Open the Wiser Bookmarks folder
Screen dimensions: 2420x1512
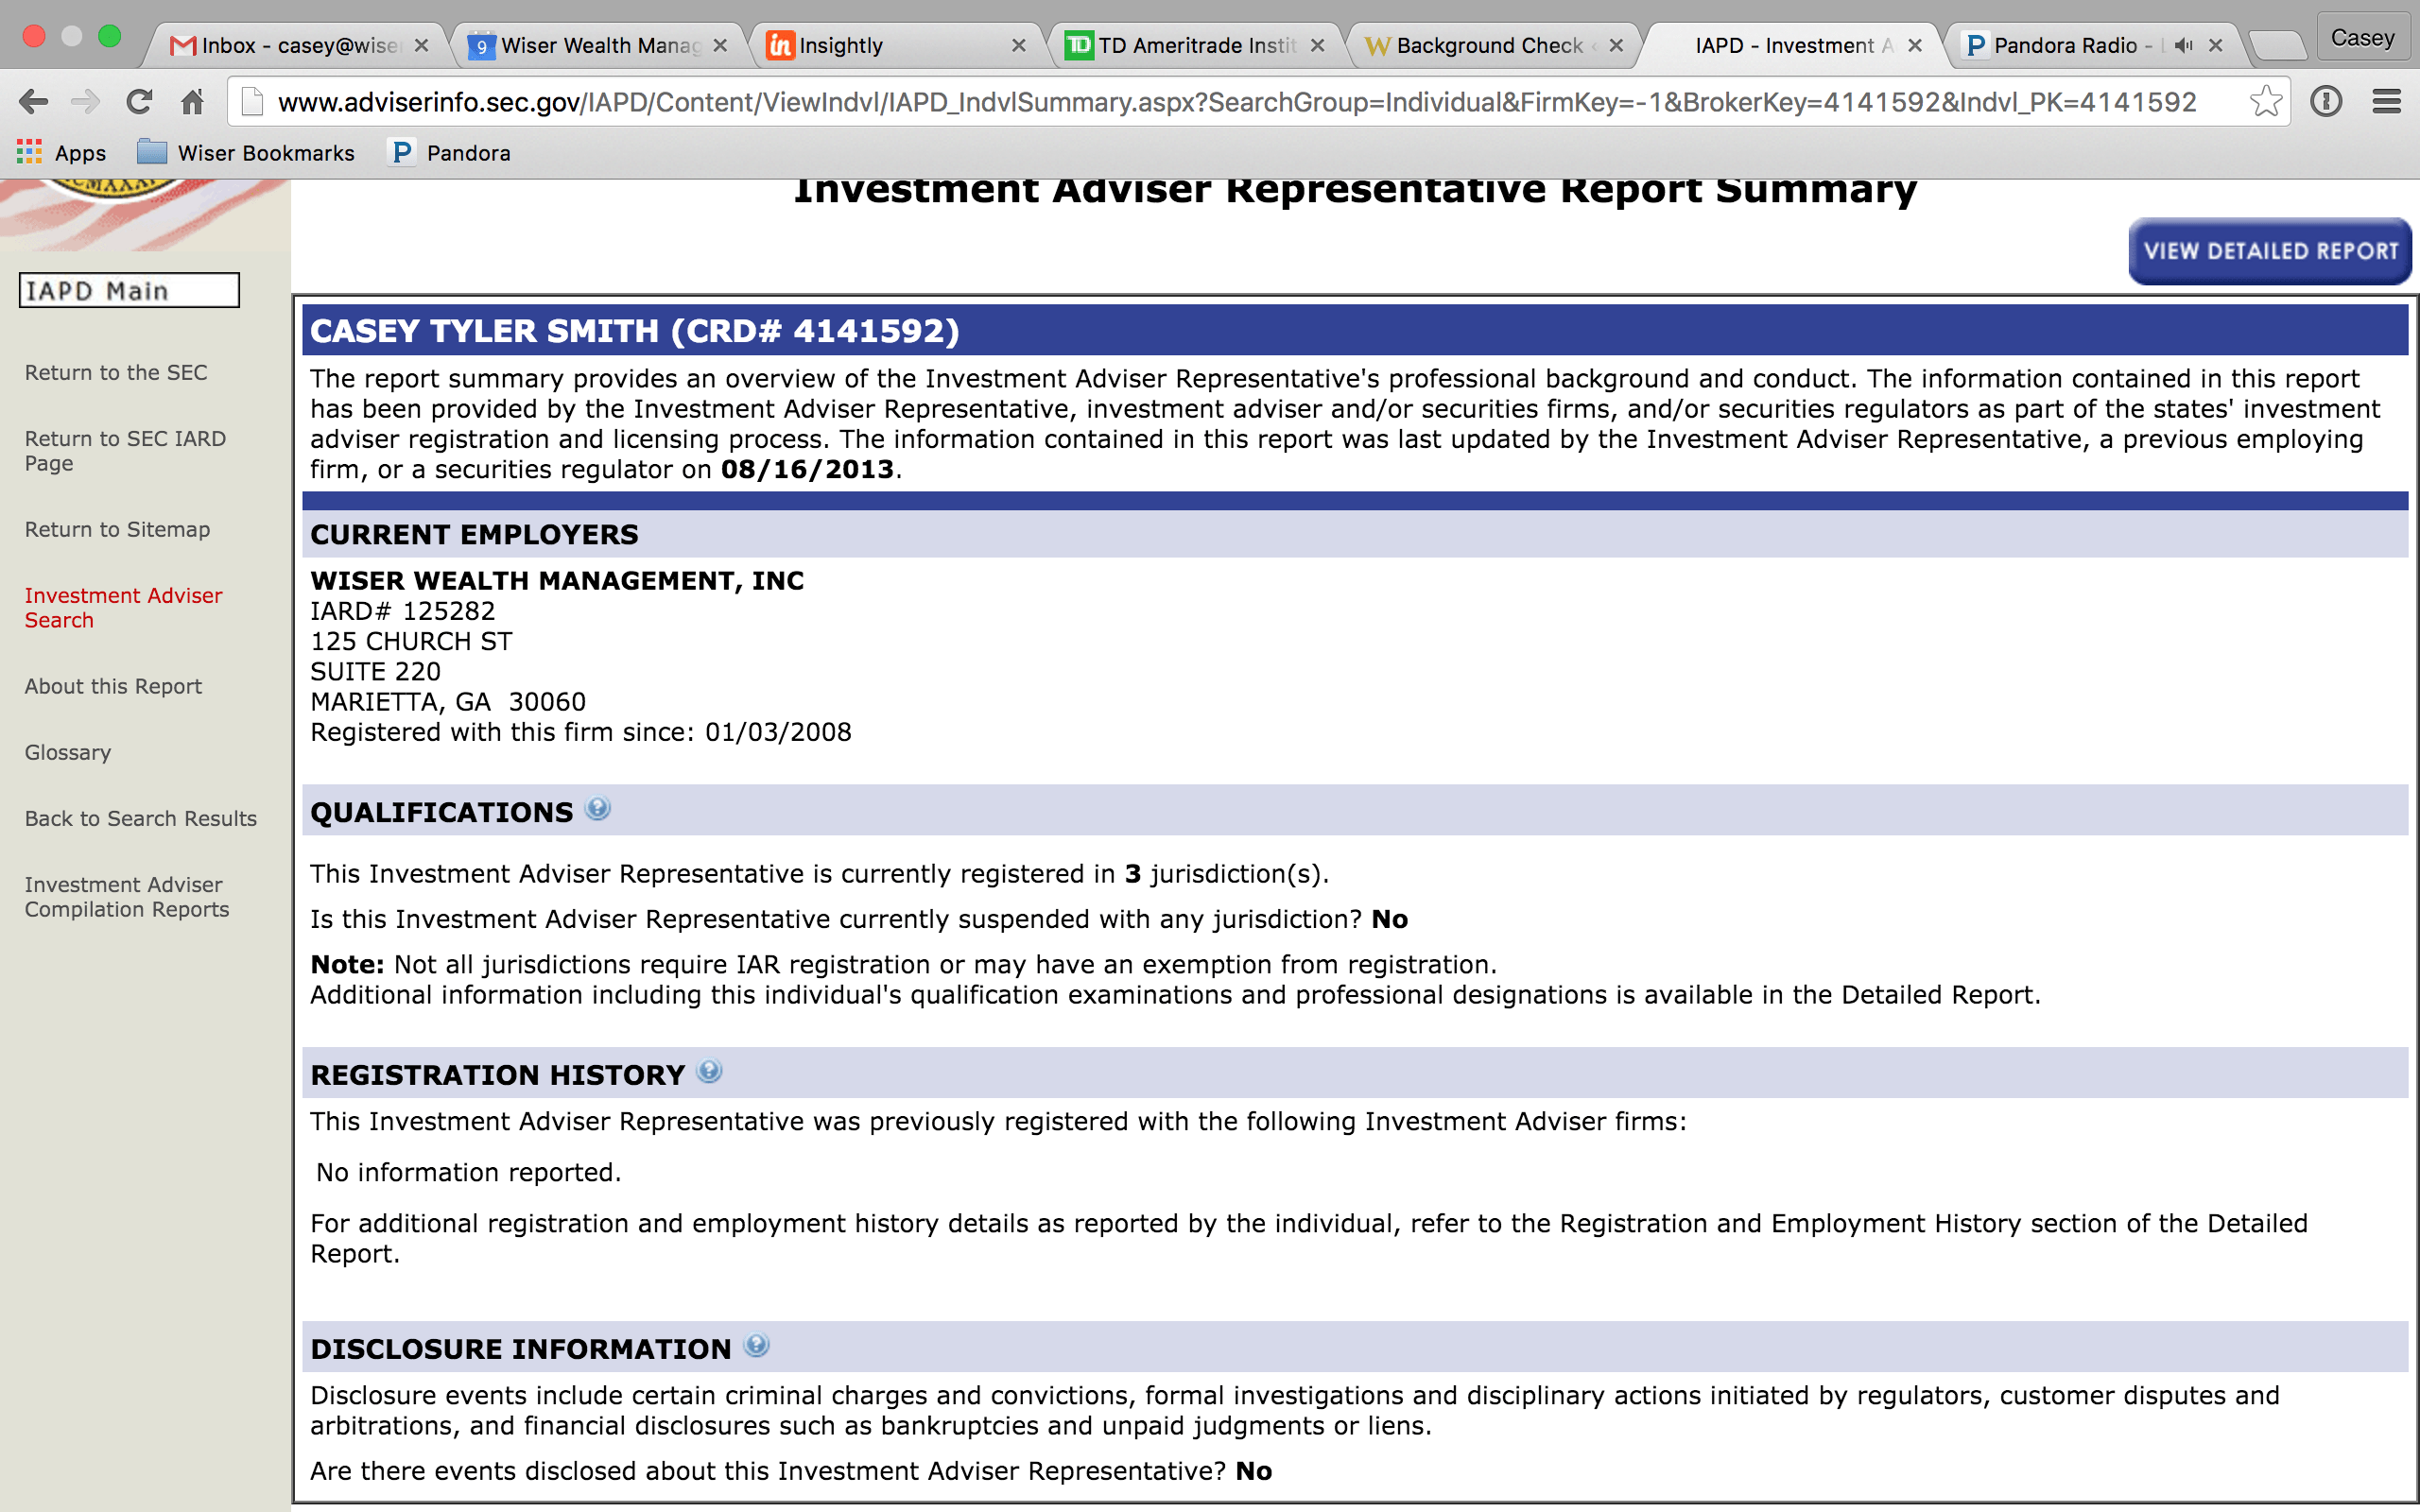[x=245, y=153]
